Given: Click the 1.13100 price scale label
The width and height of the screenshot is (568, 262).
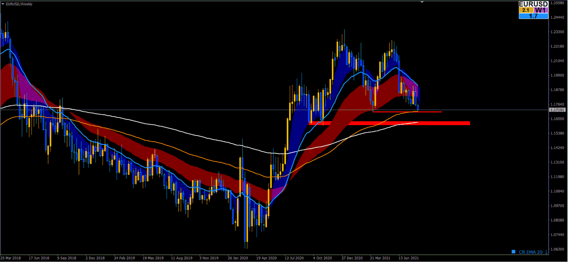Looking at the screenshot, I should click(x=558, y=162).
